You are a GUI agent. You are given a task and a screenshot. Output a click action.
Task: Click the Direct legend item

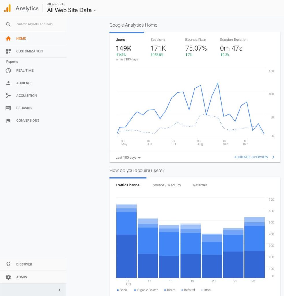pos(170,290)
